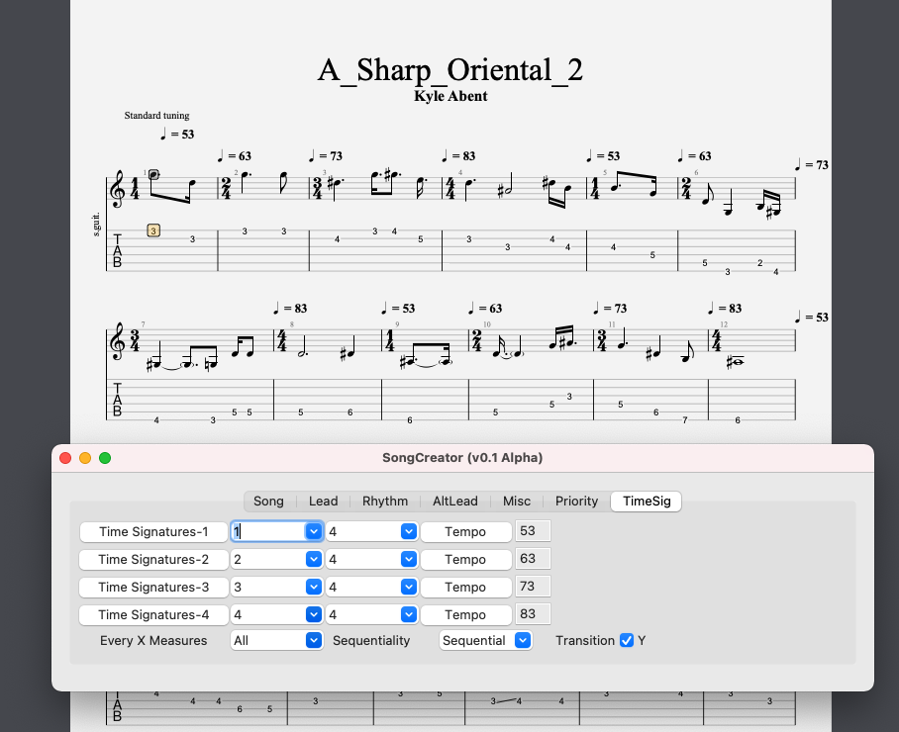Click the treble clef on first staff
899x732 pixels.
tap(118, 189)
